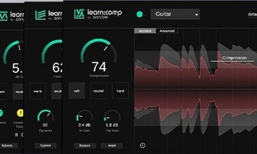Click the Compression threshold line in waveform

[232, 61]
